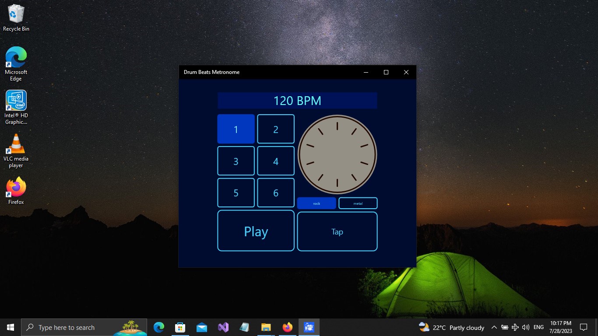Screen dimensions: 598x336
Task: Open File Explorer from the taskbar
Action: click(266, 327)
